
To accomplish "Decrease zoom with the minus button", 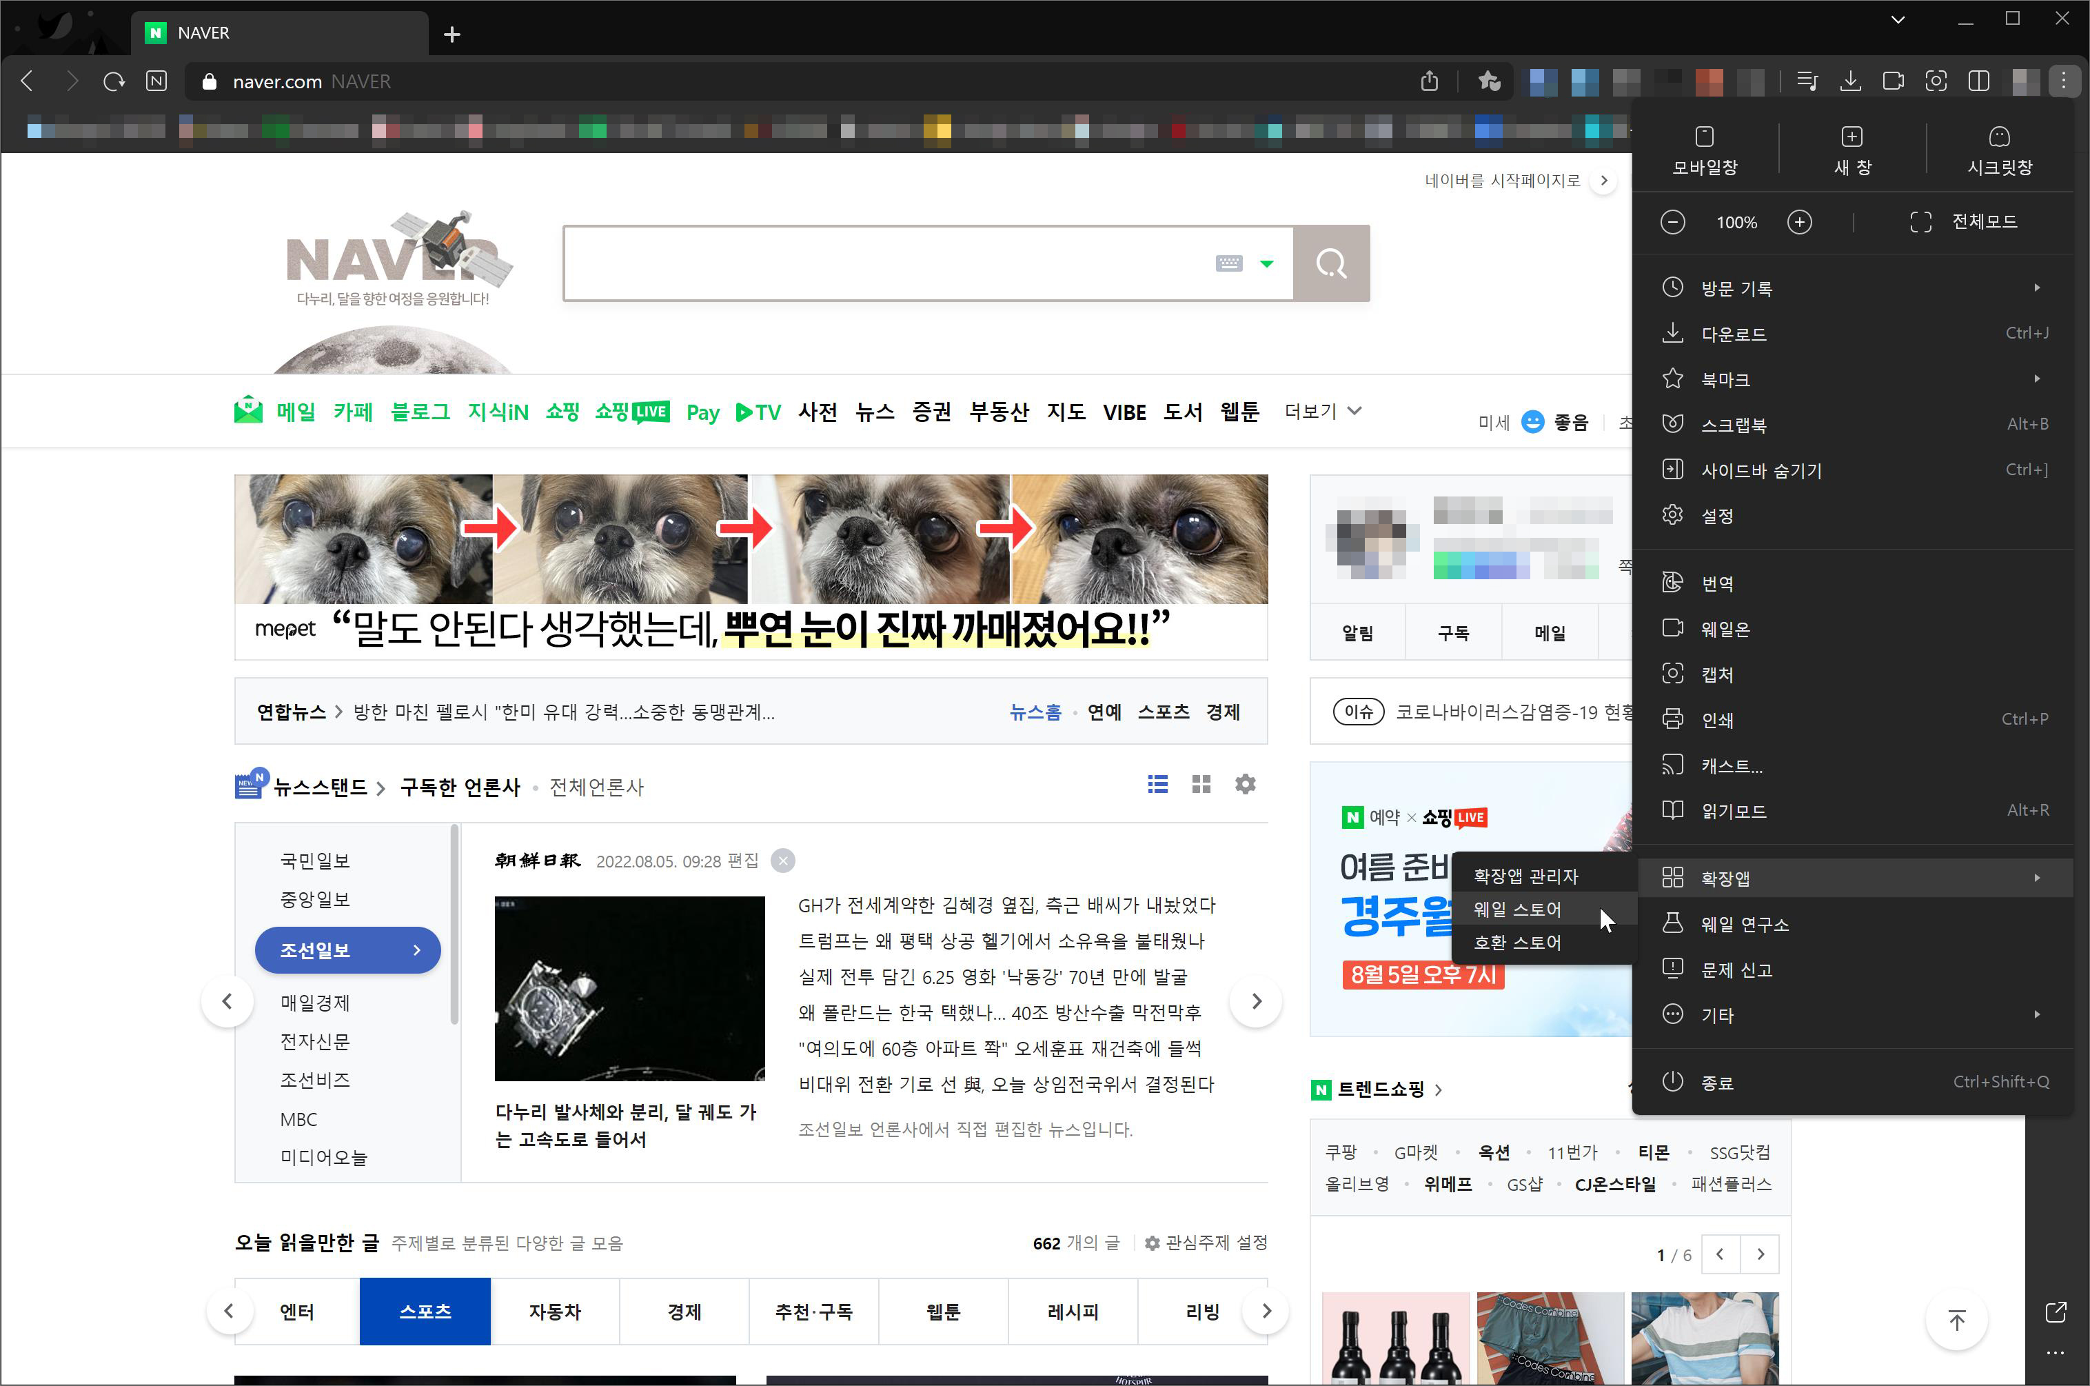I will click(x=1672, y=222).
